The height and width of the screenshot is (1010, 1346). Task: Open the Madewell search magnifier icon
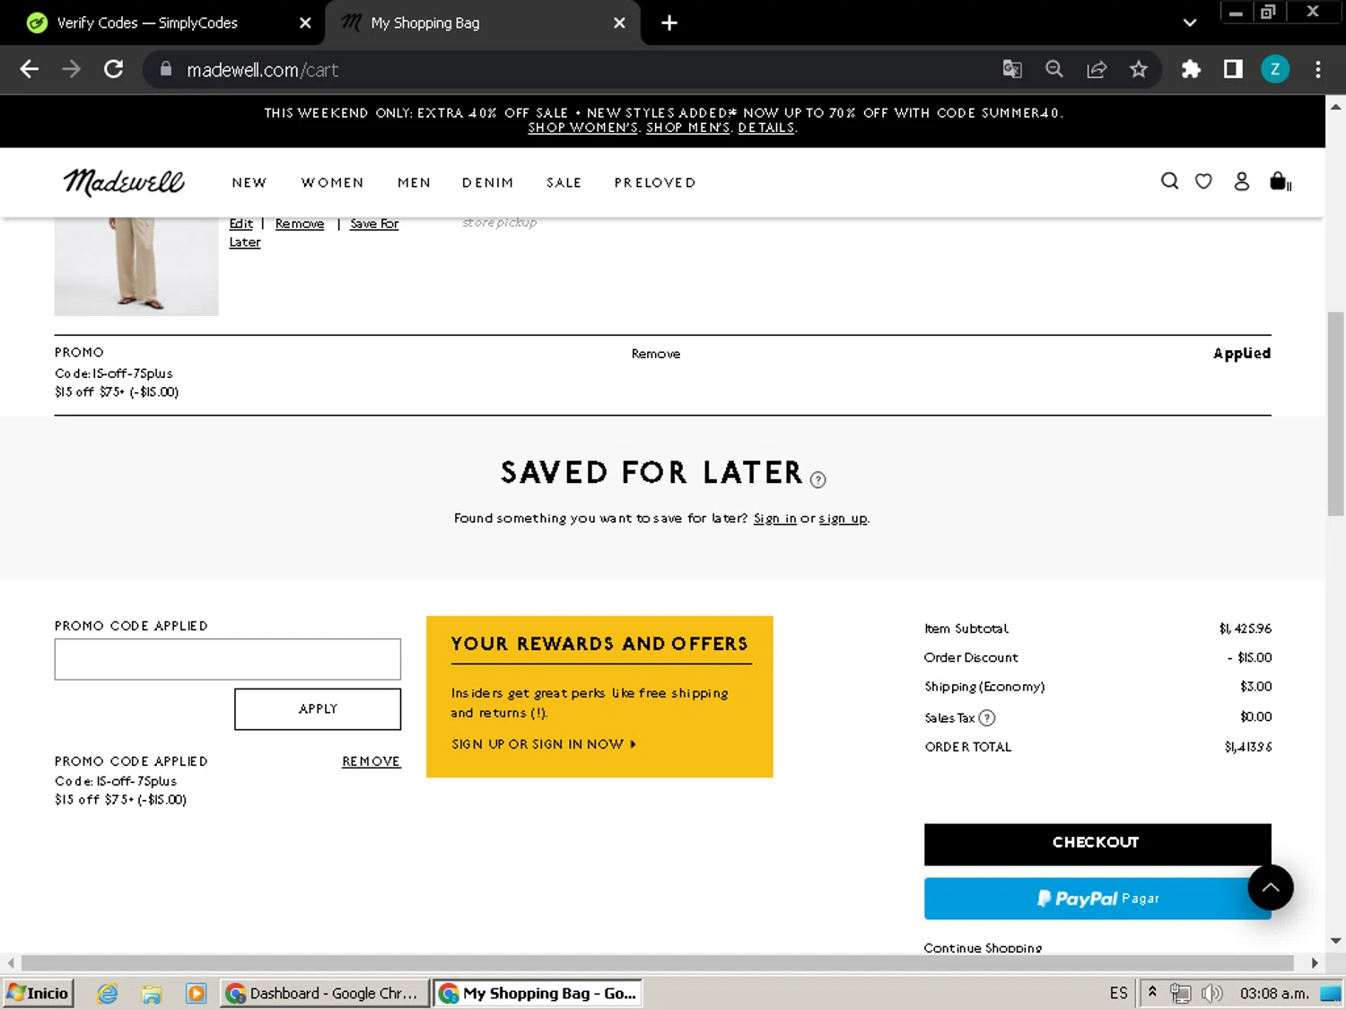[x=1169, y=181]
